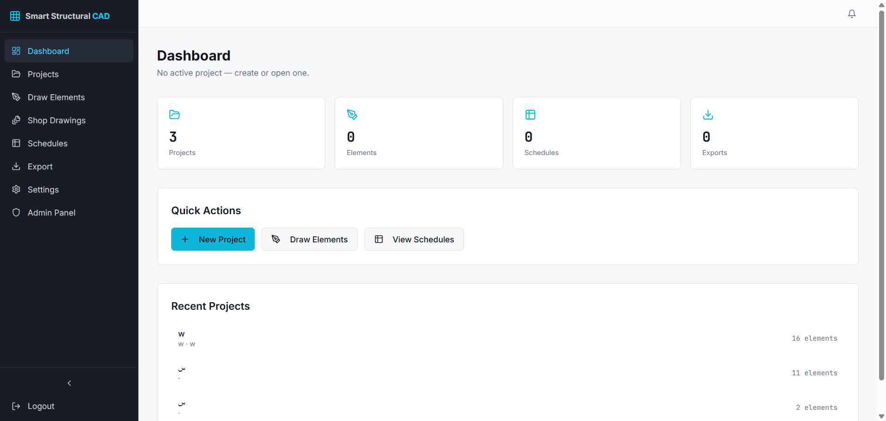
Task: Open Settings from the sidebar
Action: (x=69, y=189)
